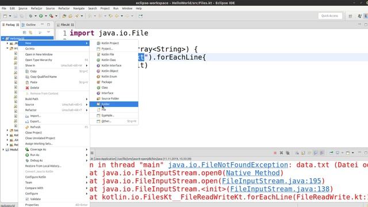
Task: Open the java.io.FileNotFoundException link in the Console
Action: point(228,165)
